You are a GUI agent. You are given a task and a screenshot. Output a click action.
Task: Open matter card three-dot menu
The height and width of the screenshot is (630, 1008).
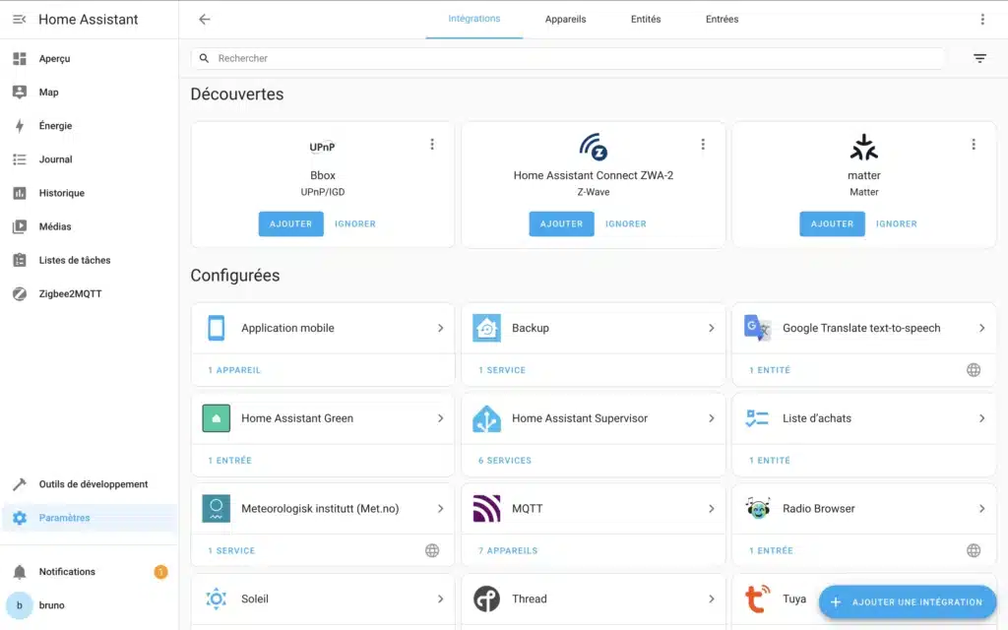(x=974, y=145)
